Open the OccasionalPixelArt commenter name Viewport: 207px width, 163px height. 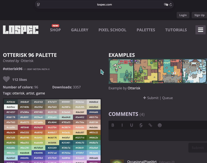tap(142, 162)
